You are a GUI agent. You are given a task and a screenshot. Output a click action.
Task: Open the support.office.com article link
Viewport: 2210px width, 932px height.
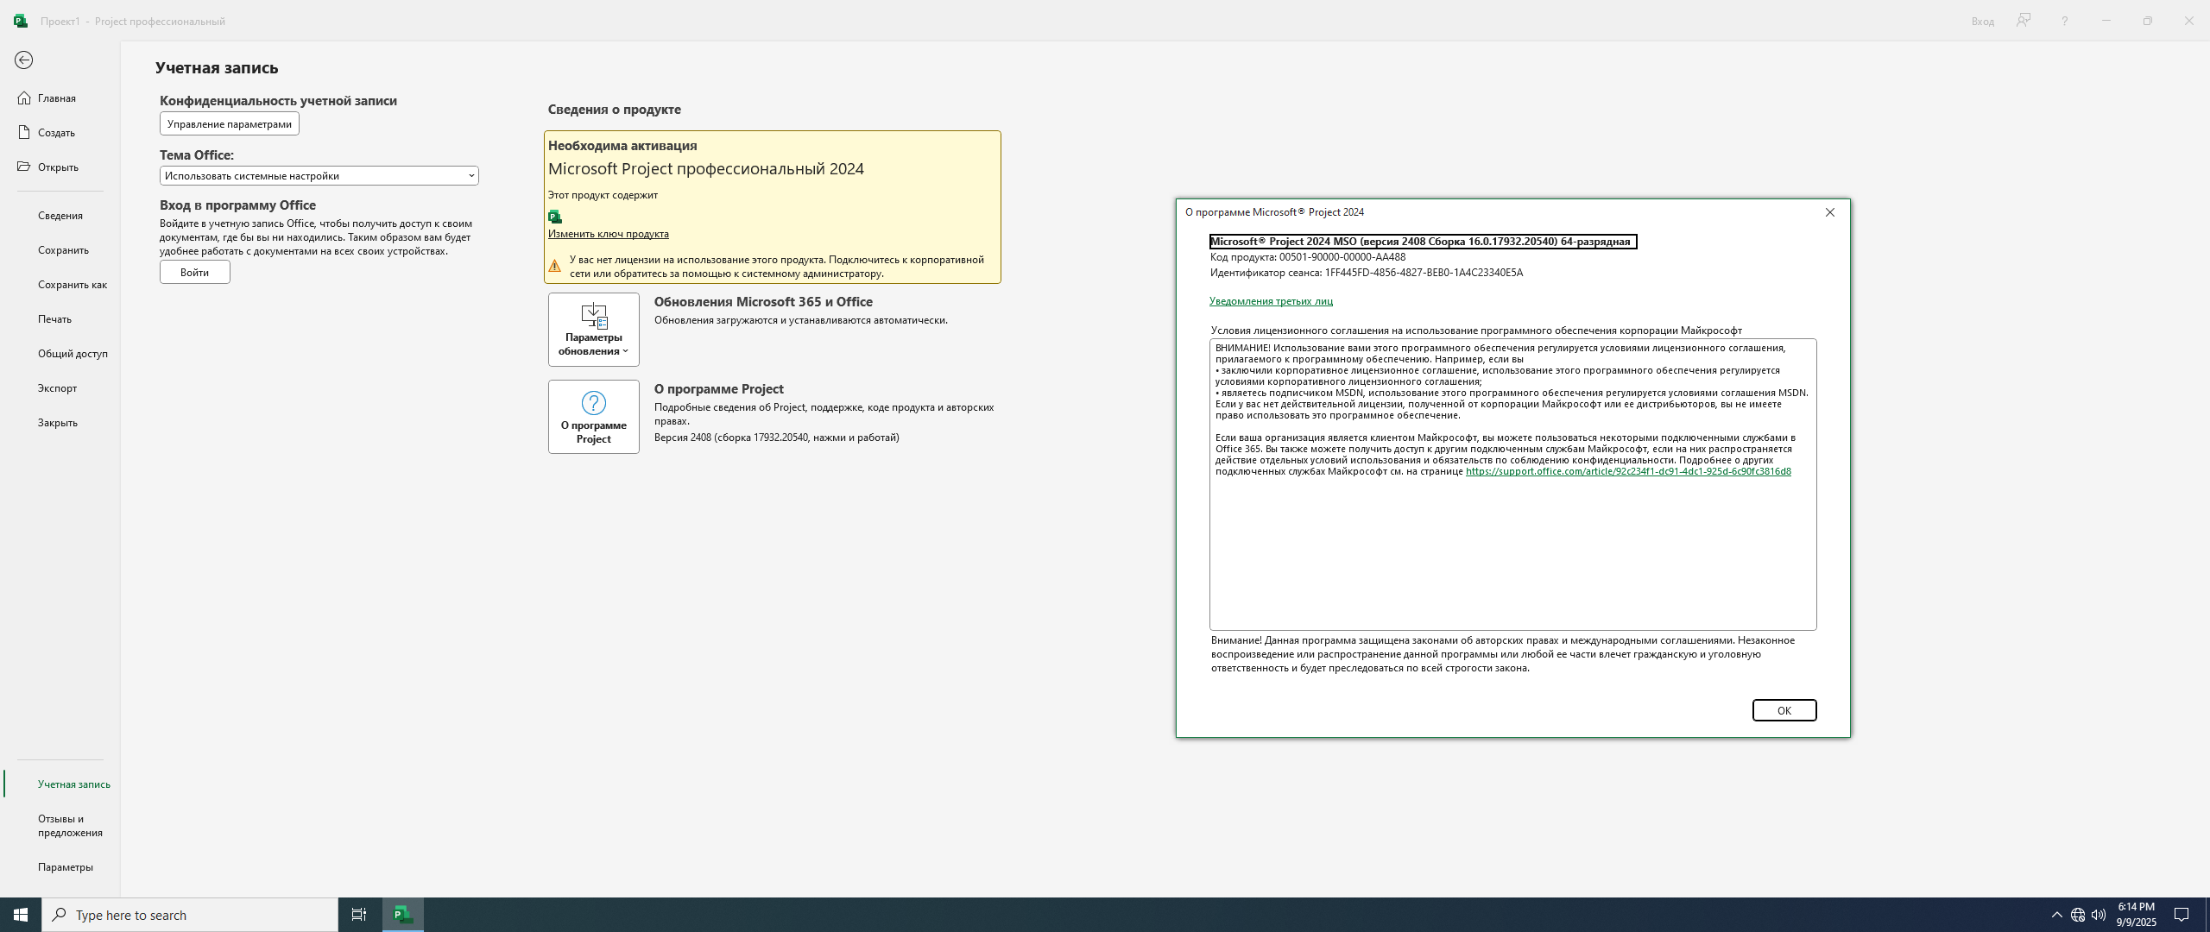pyautogui.click(x=1628, y=472)
